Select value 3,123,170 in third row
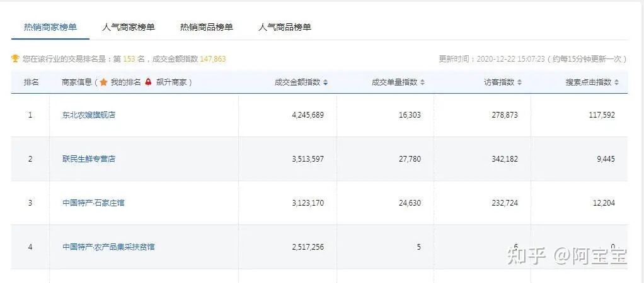644x283 pixels. click(x=308, y=203)
